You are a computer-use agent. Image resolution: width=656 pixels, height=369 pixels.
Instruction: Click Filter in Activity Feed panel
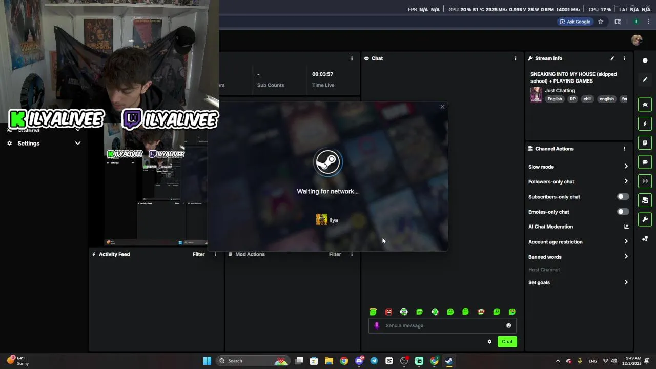click(198, 254)
